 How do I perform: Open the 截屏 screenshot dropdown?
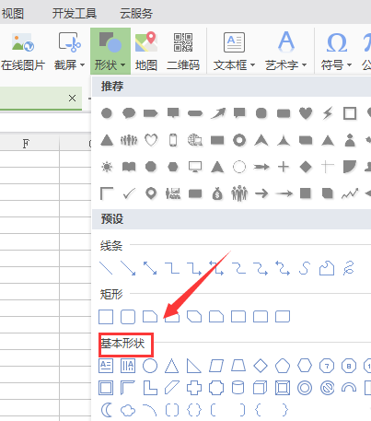(x=69, y=52)
